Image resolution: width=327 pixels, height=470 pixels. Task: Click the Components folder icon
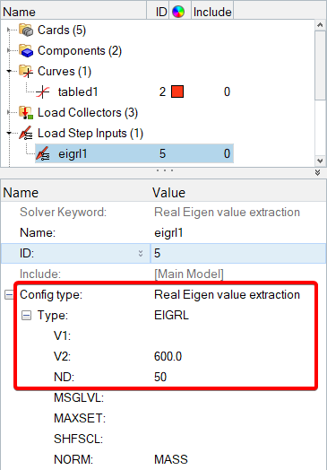26,50
